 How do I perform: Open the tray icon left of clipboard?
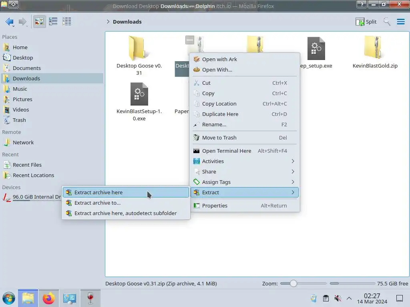314,298
